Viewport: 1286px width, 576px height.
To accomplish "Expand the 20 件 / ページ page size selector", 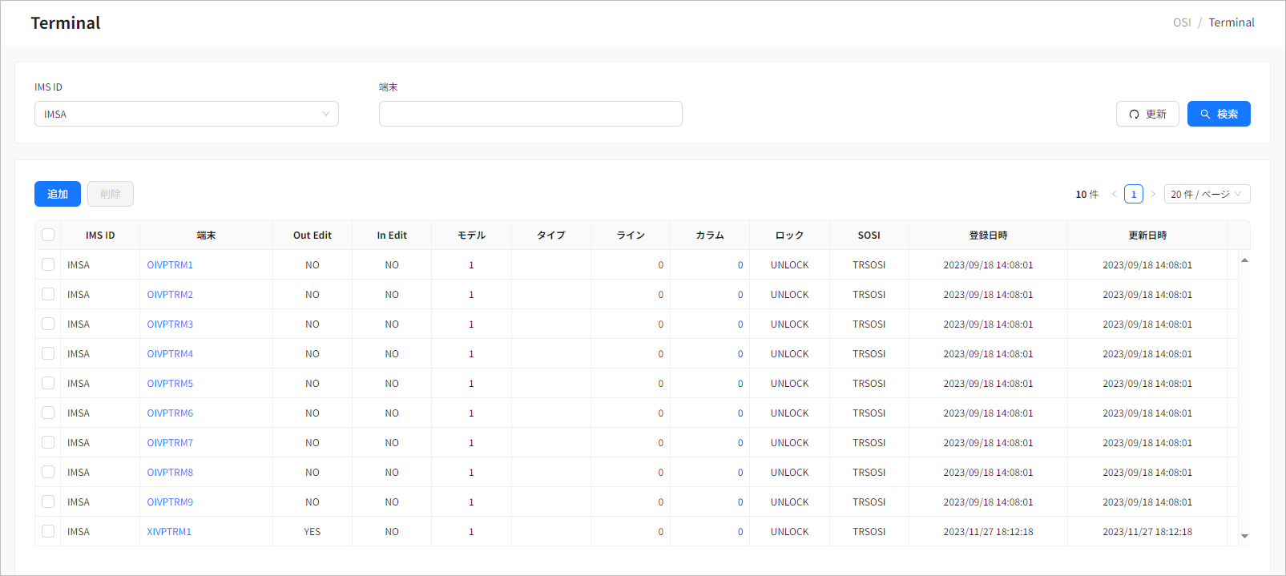I will [x=1206, y=194].
